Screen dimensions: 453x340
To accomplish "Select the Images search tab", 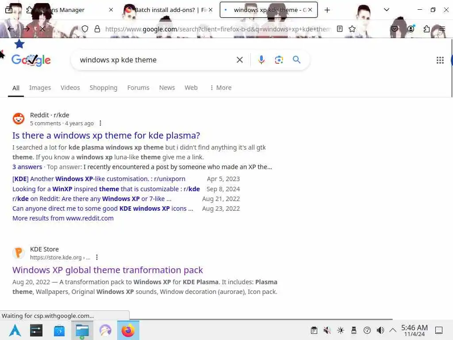I will (x=40, y=88).
